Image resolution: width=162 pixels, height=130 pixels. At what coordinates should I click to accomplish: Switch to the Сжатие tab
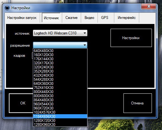(71, 18)
